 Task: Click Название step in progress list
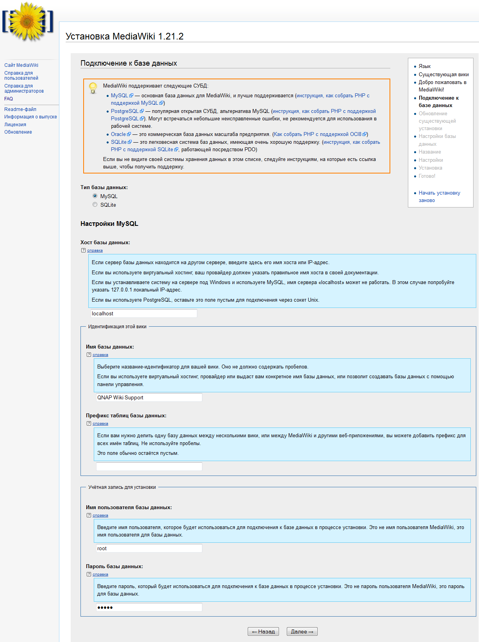[430, 152]
